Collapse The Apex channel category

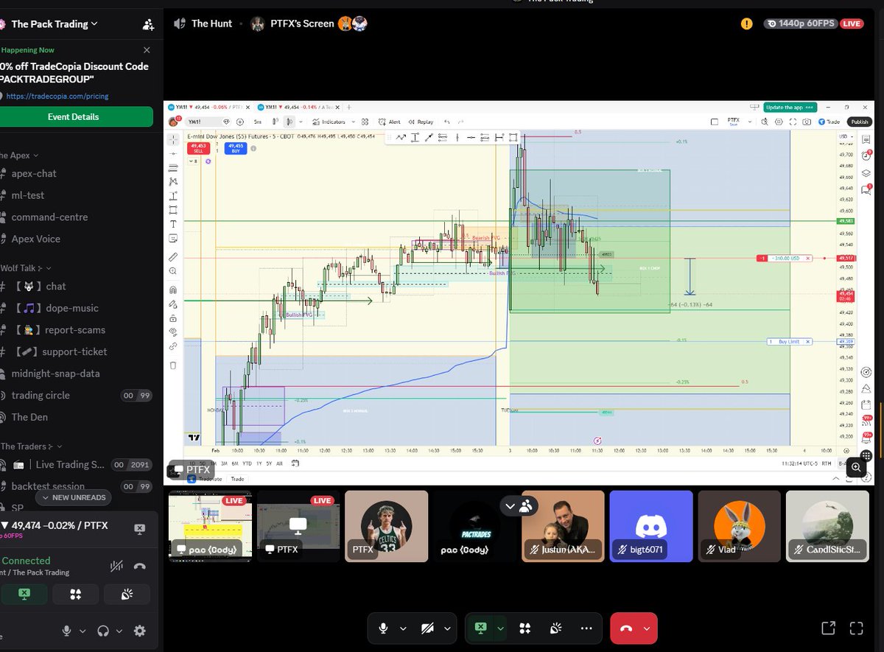pos(19,155)
